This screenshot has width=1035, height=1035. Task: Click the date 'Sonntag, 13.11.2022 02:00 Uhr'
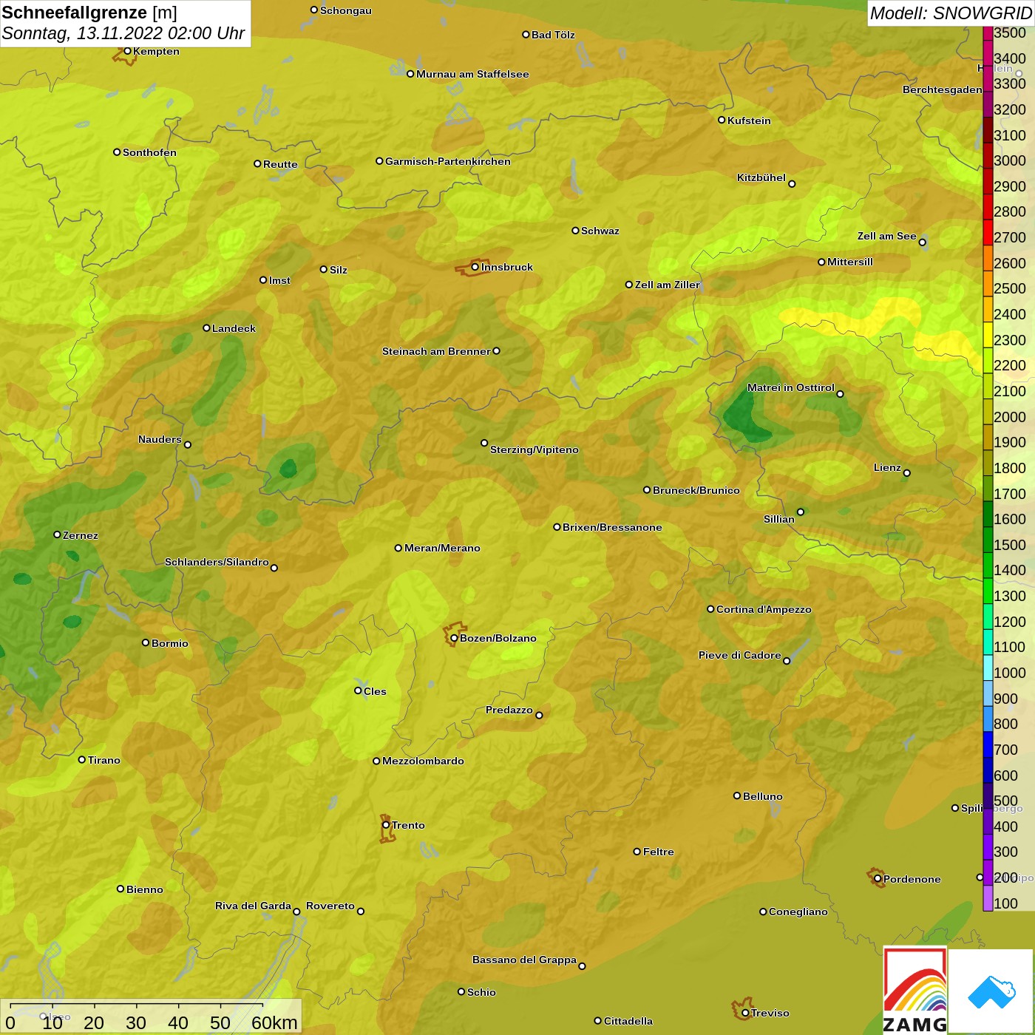[123, 33]
